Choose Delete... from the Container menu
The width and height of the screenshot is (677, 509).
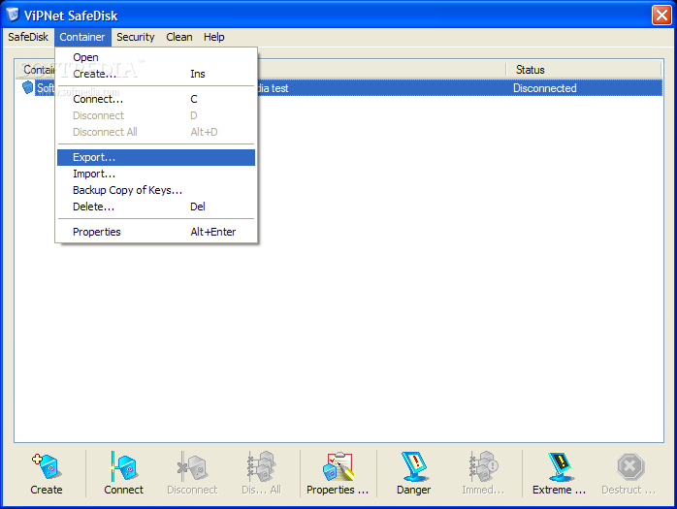(x=156, y=207)
